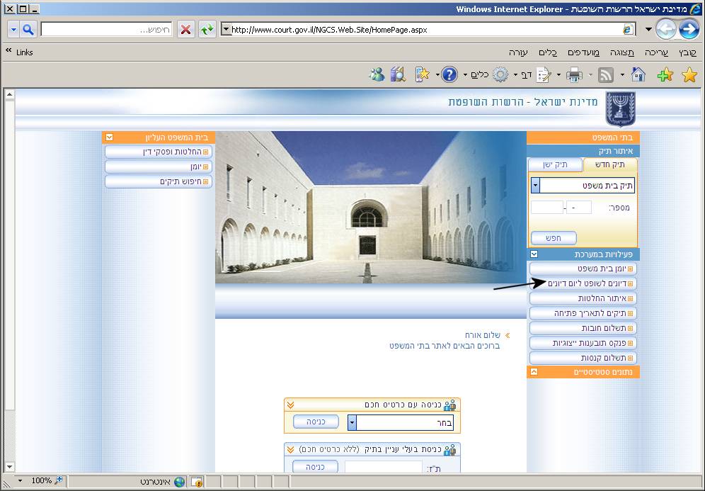Image resolution: width=705 pixels, height=491 pixels.
Task: Click the Research book icon
Action: point(397,75)
